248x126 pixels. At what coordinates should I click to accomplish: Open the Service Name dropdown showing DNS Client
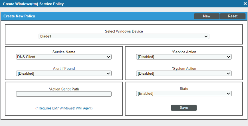pos(64,57)
